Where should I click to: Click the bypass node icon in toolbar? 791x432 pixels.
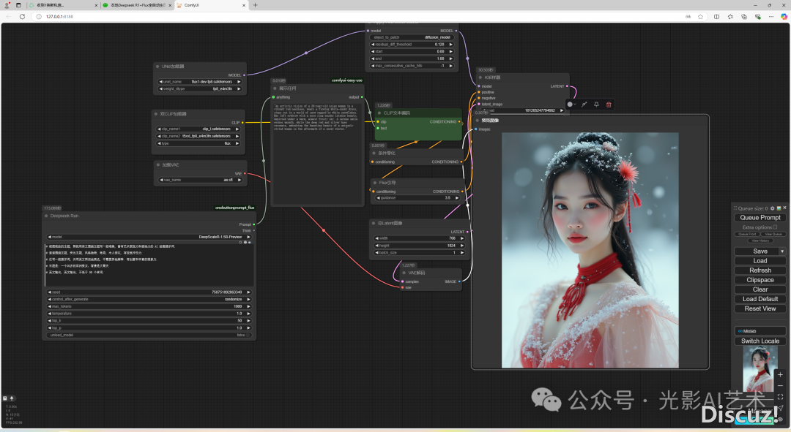[x=584, y=105]
